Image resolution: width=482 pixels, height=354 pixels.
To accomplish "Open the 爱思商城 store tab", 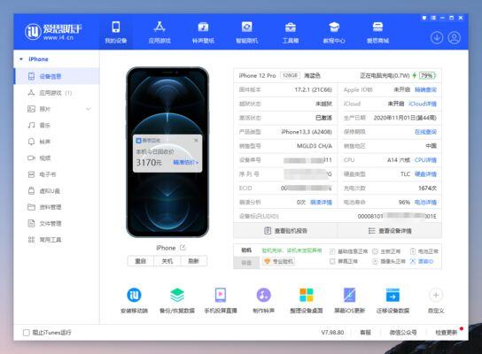I will (377, 32).
